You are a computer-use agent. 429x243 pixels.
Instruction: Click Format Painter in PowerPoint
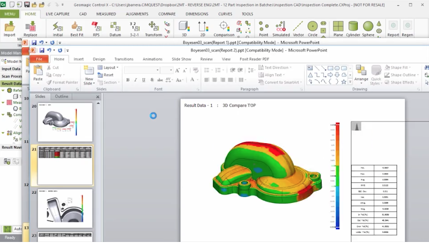[62, 82]
